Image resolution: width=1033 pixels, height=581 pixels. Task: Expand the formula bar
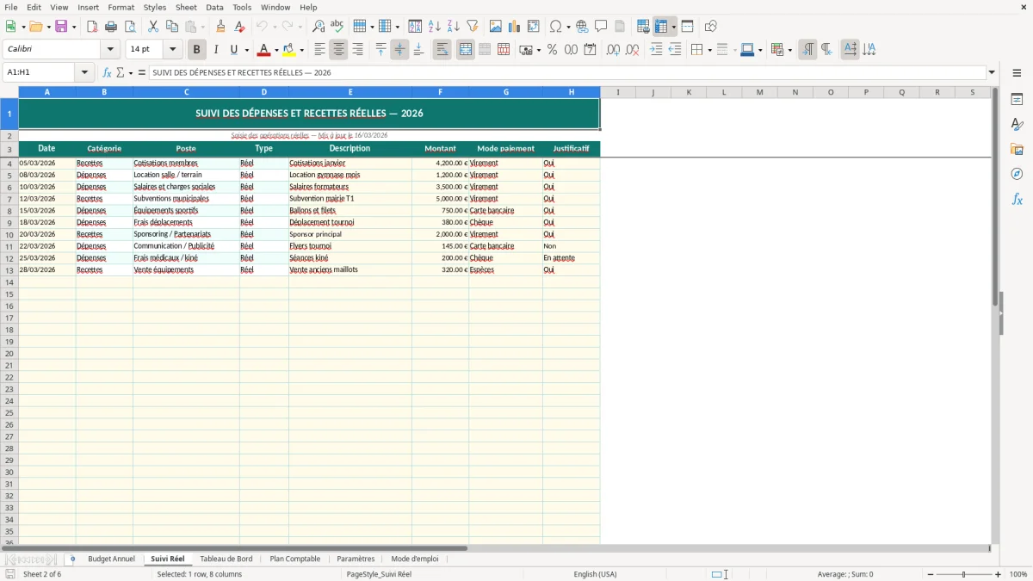(x=992, y=73)
